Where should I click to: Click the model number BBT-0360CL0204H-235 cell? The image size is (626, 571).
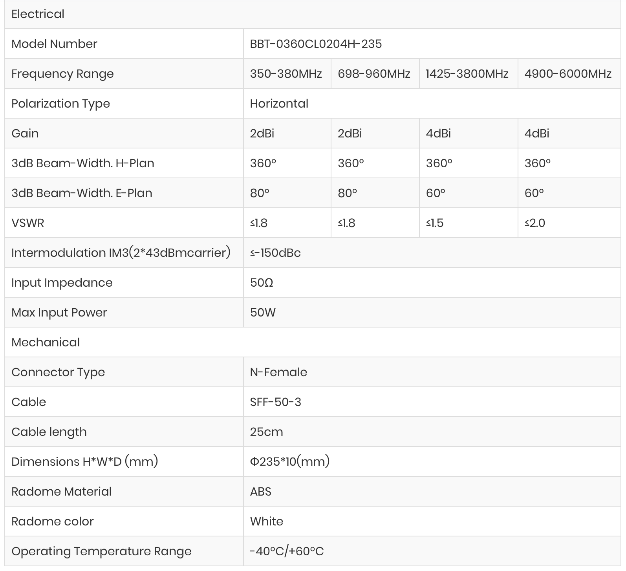[x=432, y=44]
